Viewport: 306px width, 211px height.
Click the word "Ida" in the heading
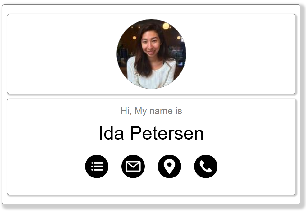click(x=112, y=133)
